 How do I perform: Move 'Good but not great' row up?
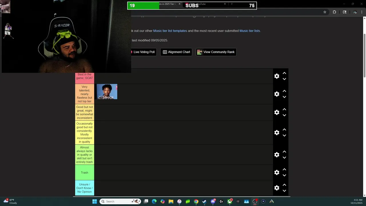click(284, 110)
